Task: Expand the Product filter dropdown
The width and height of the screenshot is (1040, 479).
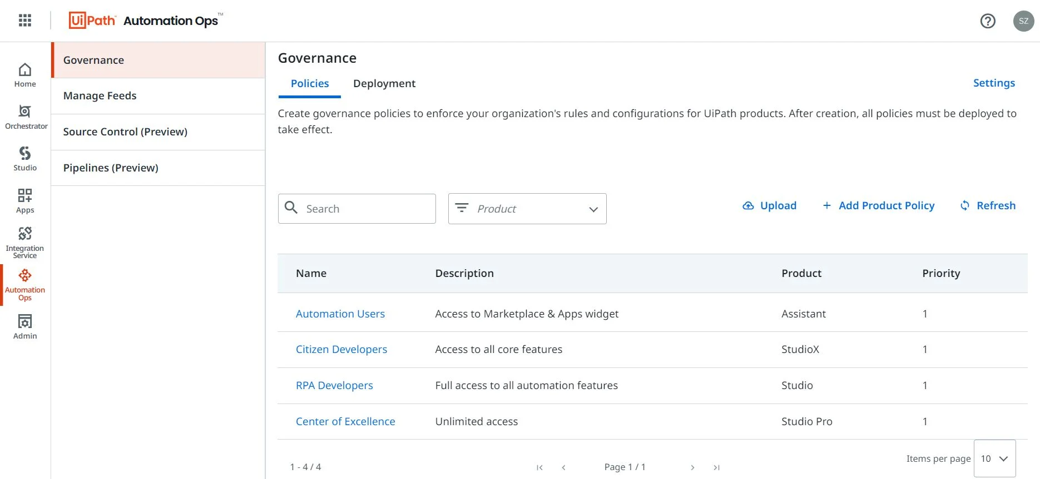Action: tap(527, 209)
